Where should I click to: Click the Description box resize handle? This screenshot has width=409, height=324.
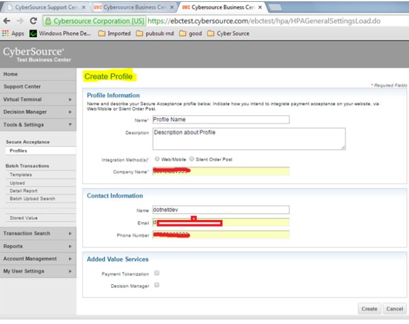[x=344, y=148]
